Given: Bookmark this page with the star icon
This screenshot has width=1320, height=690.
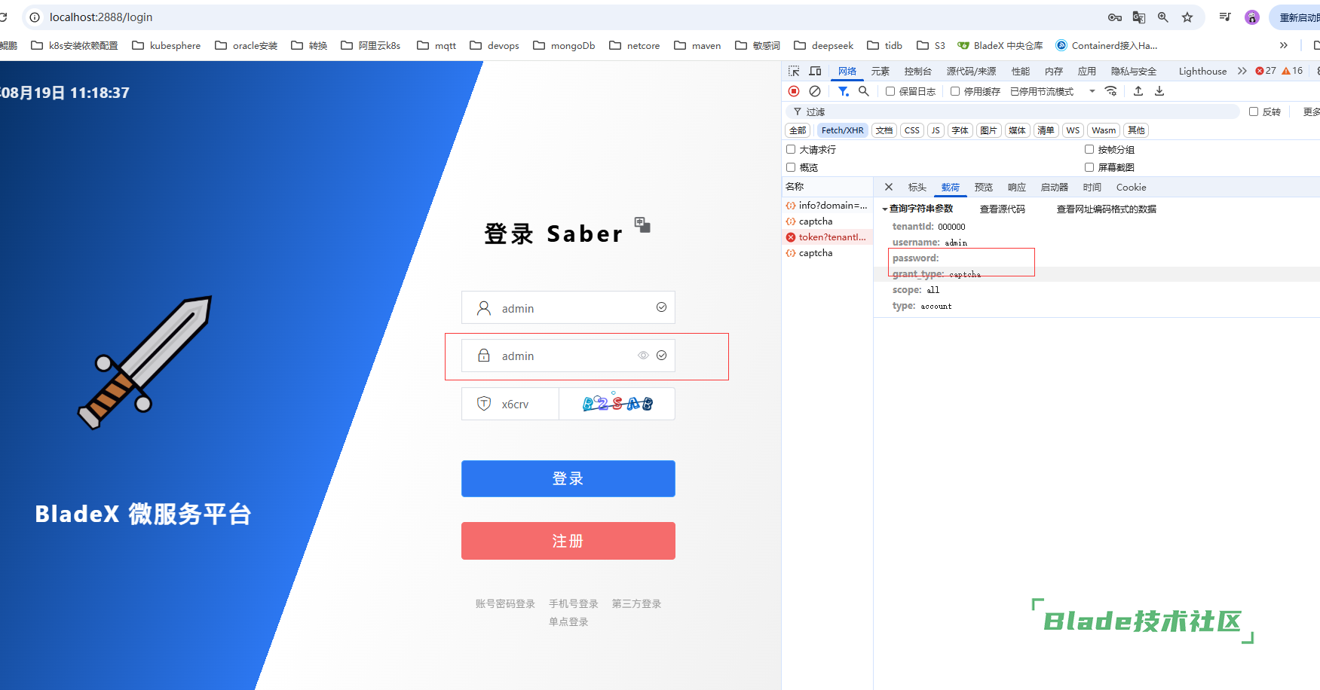Looking at the screenshot, I should click(x=1187, y=17).
